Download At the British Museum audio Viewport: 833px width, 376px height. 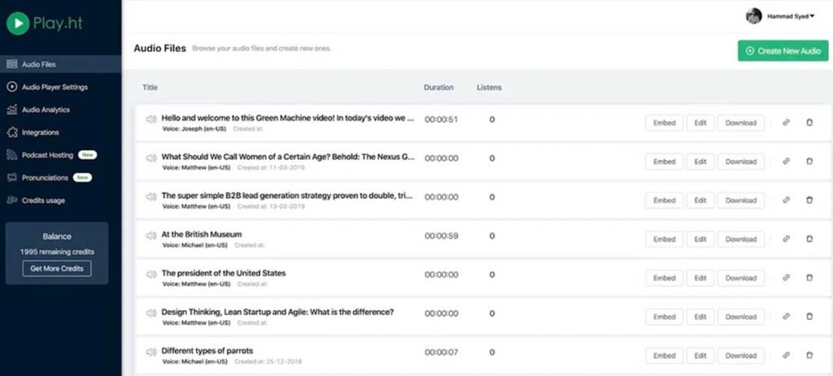[741, 239]
